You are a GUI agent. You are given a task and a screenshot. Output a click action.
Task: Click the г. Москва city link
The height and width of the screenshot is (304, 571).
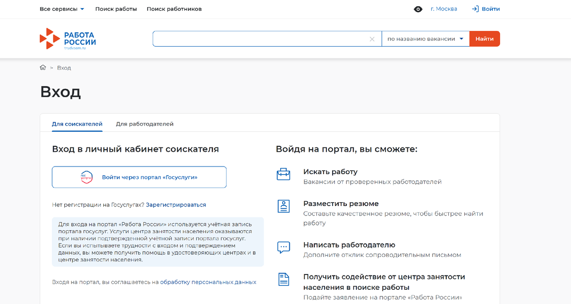point(444,9)
